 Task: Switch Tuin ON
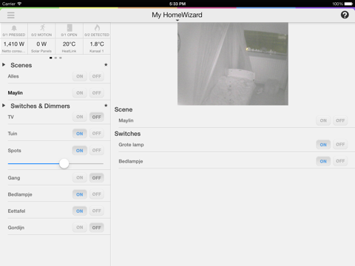pos(80,134)
